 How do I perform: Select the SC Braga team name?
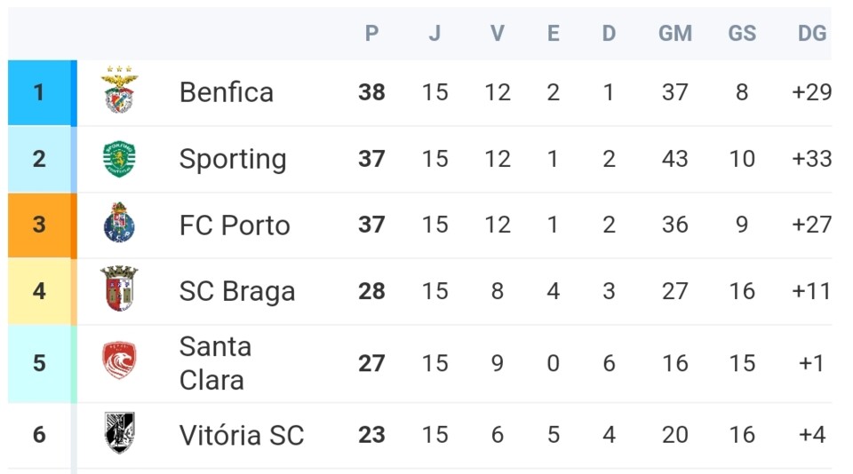click(x=237, y=291)
